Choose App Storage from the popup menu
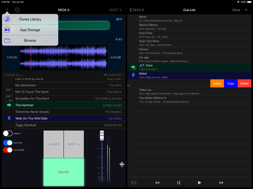 coord(30,30)
